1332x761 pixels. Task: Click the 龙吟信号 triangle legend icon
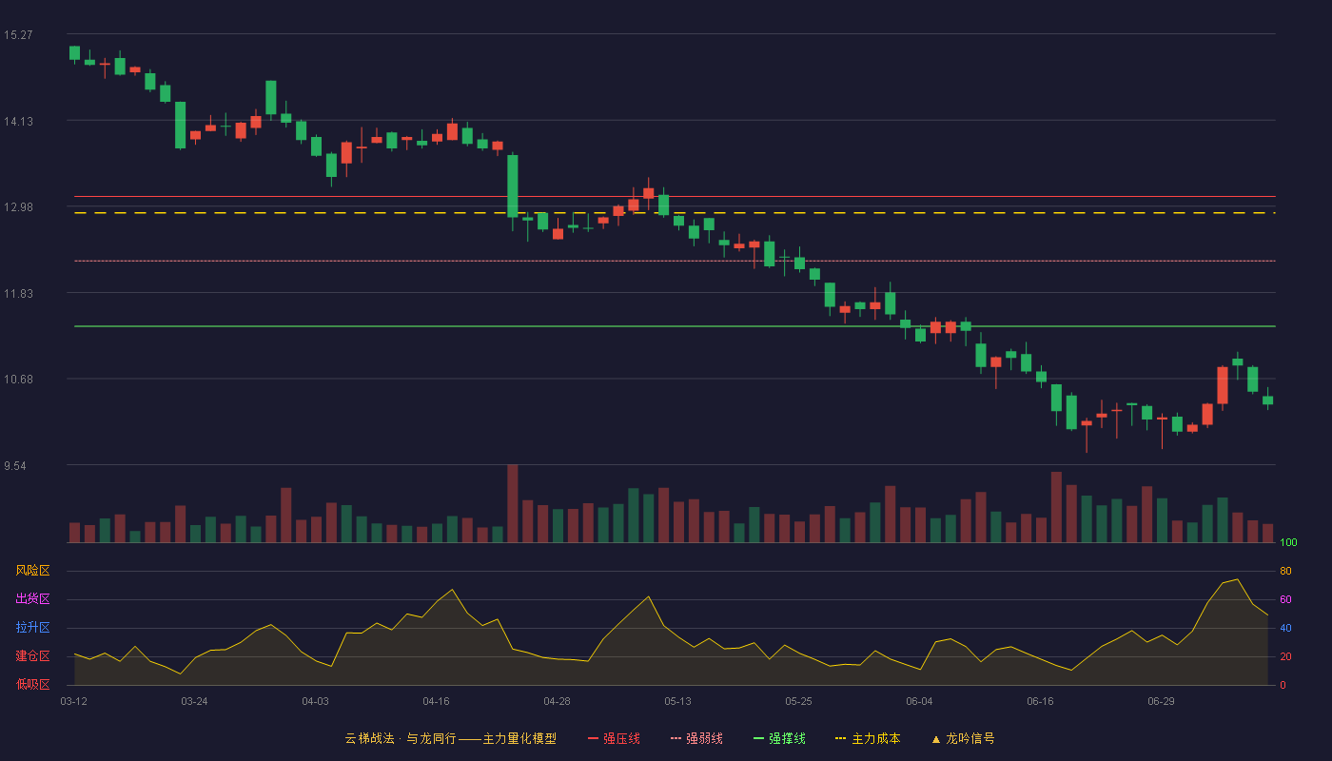point(936,738)
